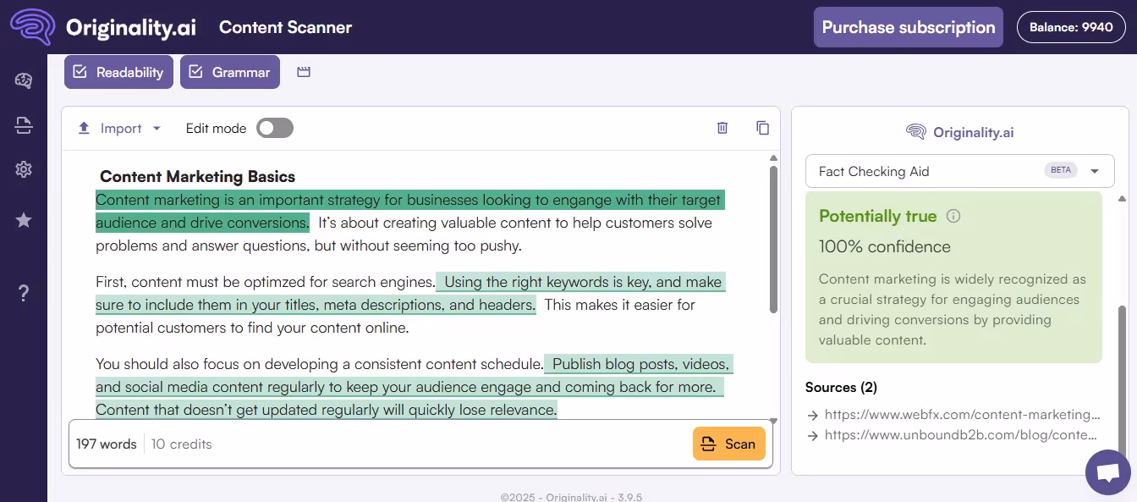The width and height of the screenshot is (1137, 502).
Task: Click the Originality.ai brain logo
Action: pos(33,27)
